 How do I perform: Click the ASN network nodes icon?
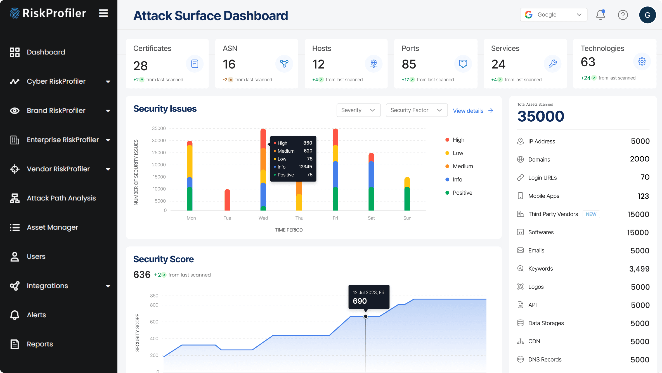(284, 64)
